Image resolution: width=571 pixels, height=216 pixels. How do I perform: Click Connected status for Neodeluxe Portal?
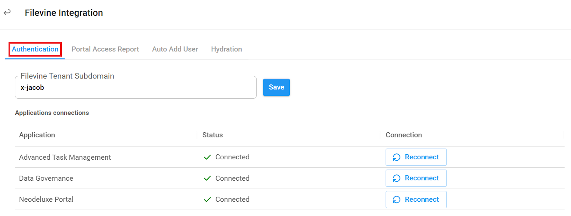(232, 199)
